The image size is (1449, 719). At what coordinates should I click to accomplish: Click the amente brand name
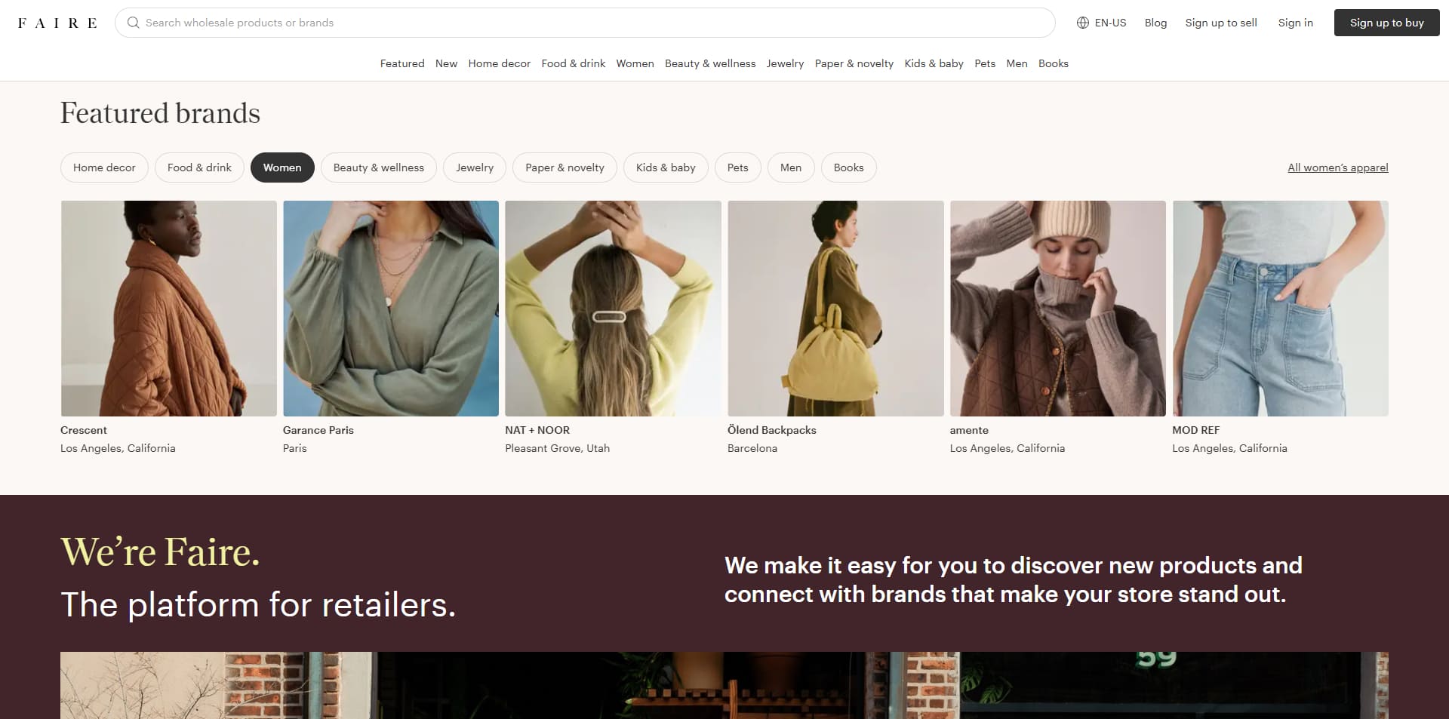pos(969,430)
